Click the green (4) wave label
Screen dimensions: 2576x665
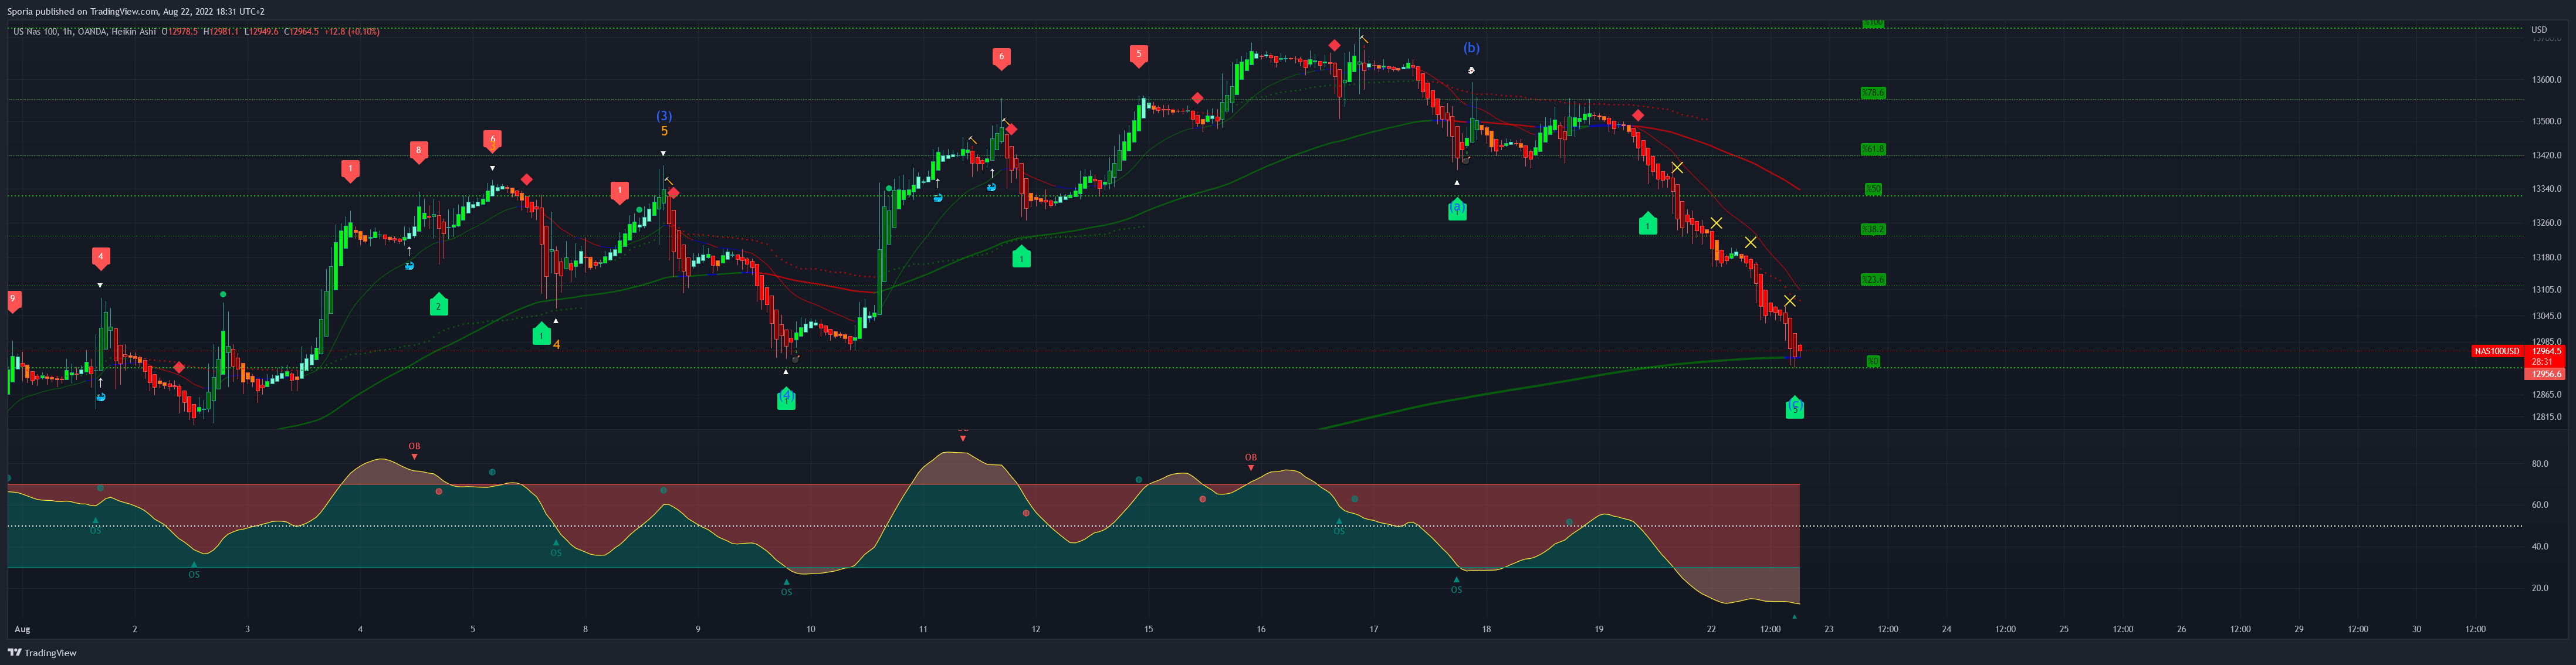pos(786,398)
